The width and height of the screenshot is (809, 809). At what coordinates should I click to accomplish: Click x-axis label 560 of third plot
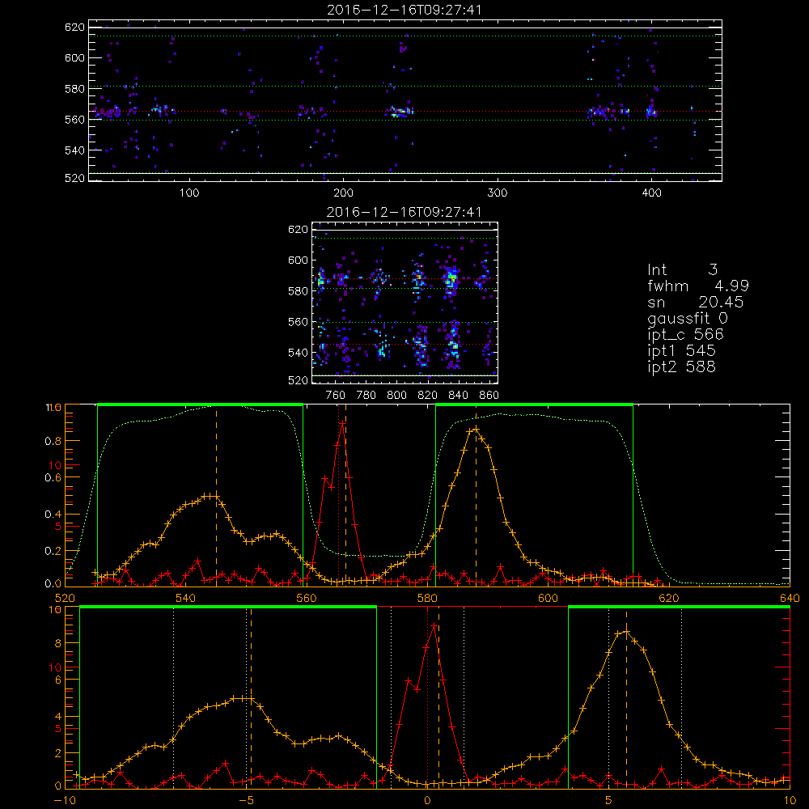point(306,598)
